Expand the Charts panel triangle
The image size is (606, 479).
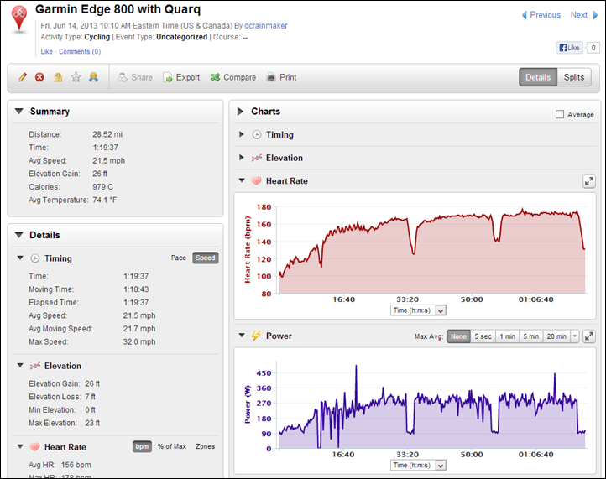point(240,112)
